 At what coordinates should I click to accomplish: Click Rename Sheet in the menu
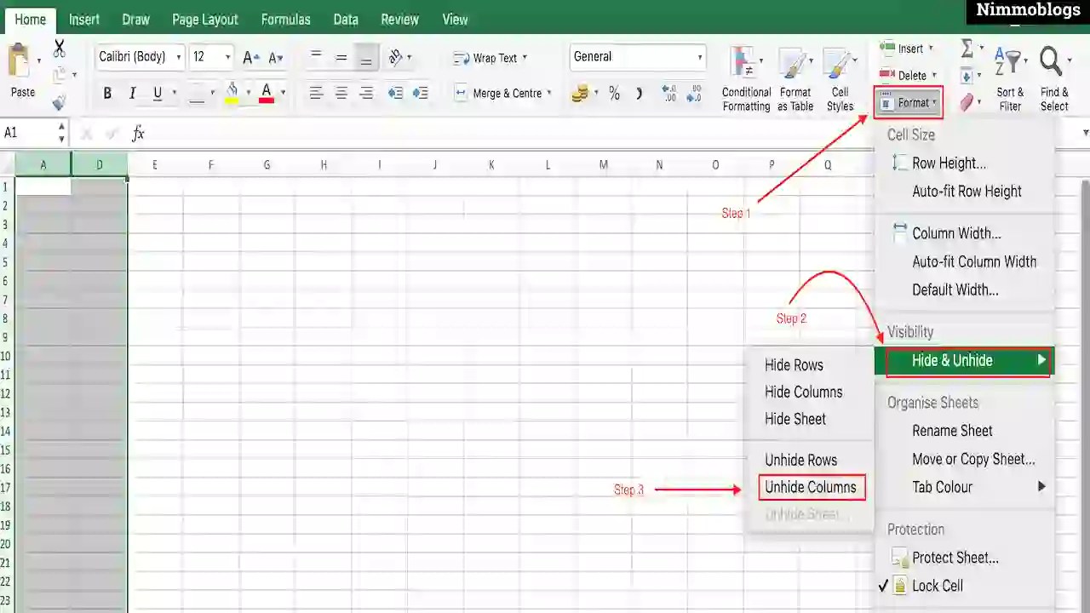pyautogui.click(x=952, y=431)
